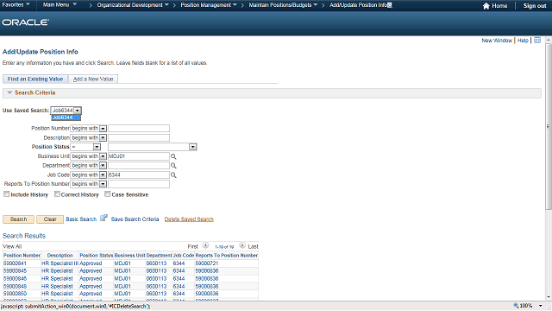This screenshot has height=311, width=552.
Task: Open Position Management breadcrumb menu
Action: coord(209,5)
